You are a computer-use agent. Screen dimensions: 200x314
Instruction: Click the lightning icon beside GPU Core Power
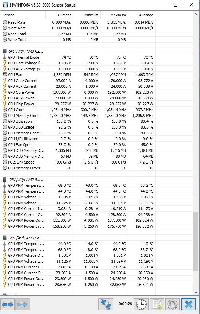pyautogui.click(x=4, y=92)
